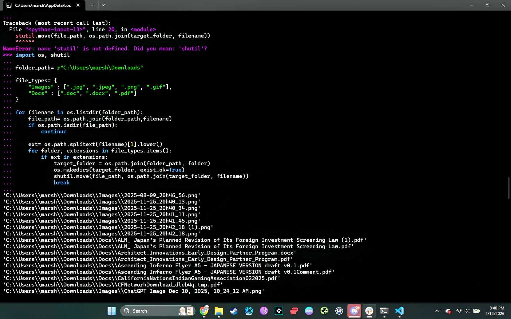The height and width of the screenshot is (319, 511).
Task: Click the ChatGPT Image Dec 10 png path
Action: pos(133,291)
